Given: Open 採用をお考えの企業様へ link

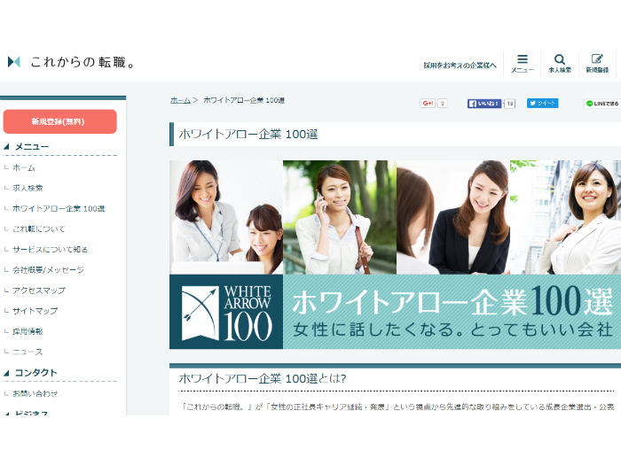Looking at the screenshot, I should [460, 66].
